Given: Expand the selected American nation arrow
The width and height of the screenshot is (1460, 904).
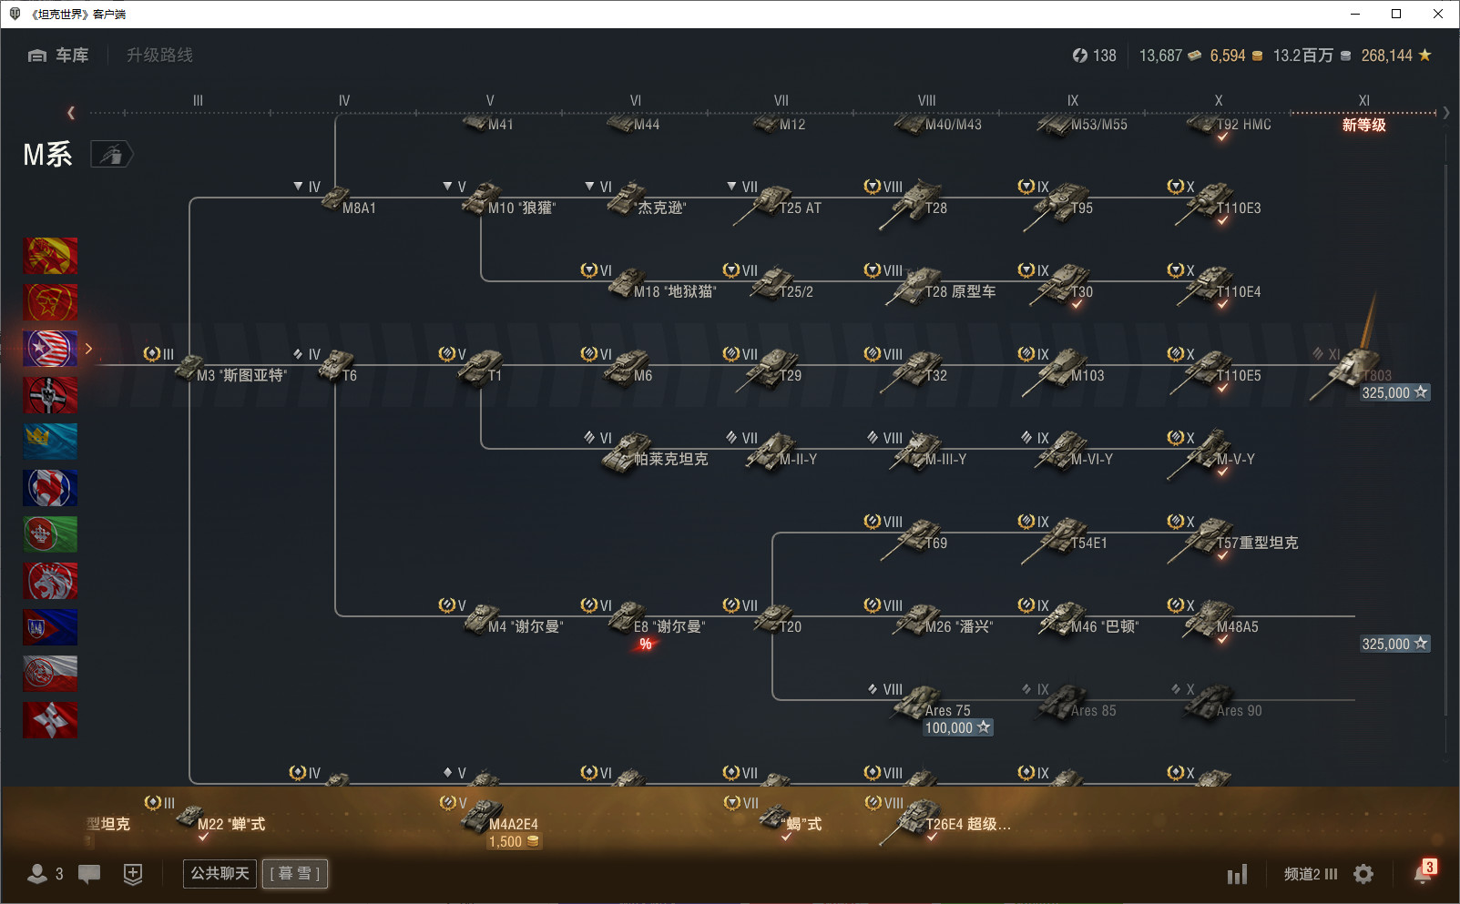Looking at the screenshot, I should click(88, 349).
